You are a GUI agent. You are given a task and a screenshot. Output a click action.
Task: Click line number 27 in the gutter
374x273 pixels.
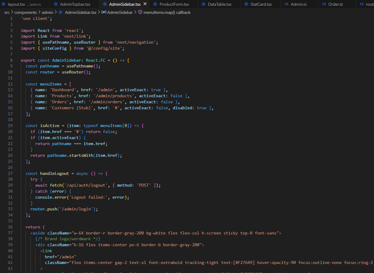10,173
